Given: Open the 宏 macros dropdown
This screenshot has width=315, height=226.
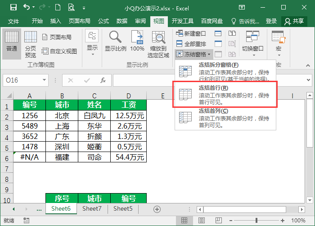Looking at the screenshot, I should tap(279, 43).
